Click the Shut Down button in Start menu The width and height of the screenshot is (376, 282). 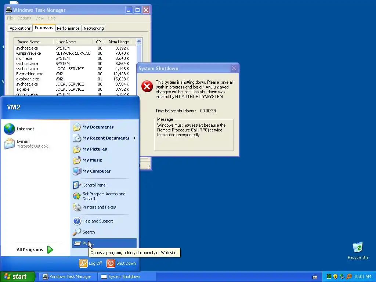tap(121, 263)
